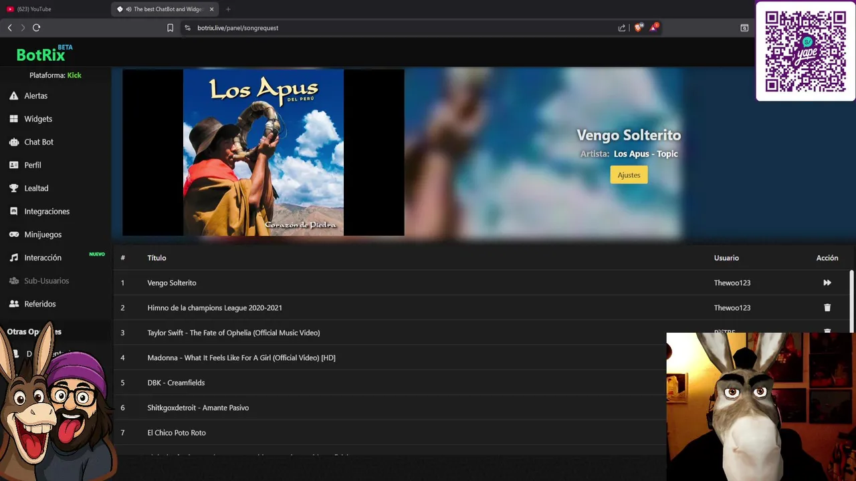Viewport: 856px width, 481px height.
Task: Click the Minijuegos gamepad icon
Action: 13,234
